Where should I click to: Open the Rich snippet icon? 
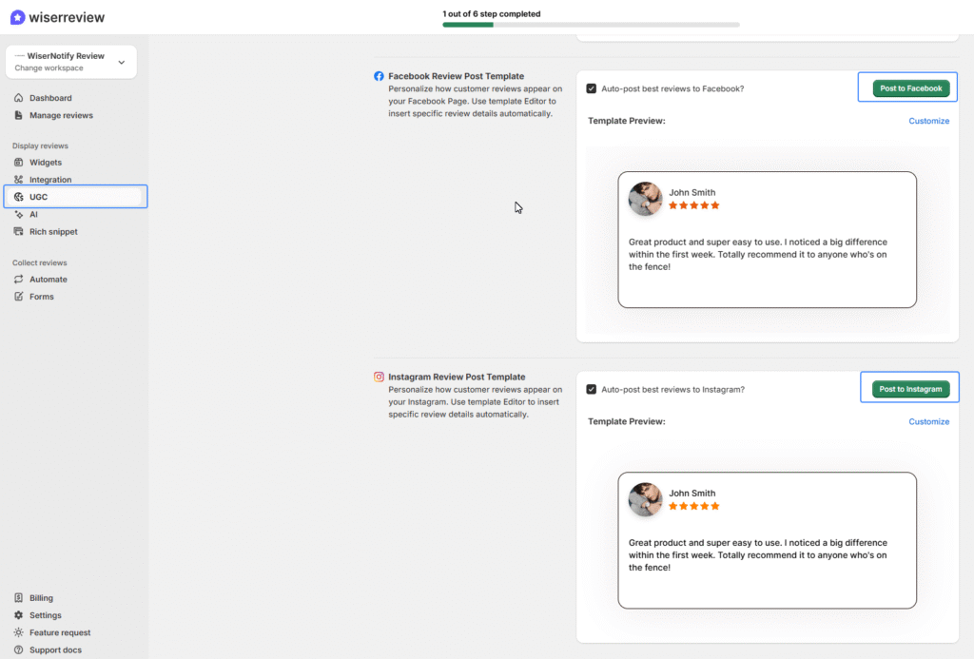(19, 231)
